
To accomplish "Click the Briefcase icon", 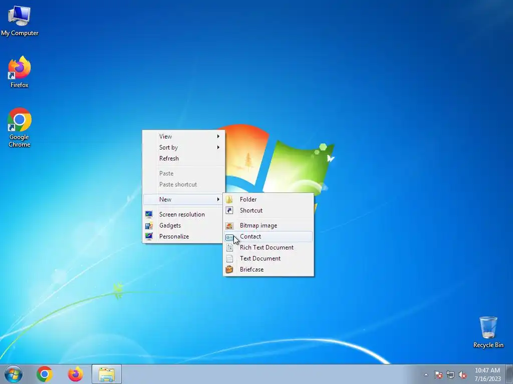I will point(229,269).
